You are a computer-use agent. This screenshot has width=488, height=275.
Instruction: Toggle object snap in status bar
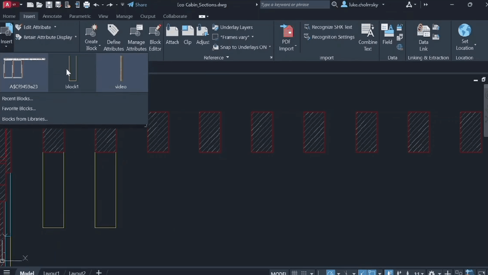[x=372, y=272]
